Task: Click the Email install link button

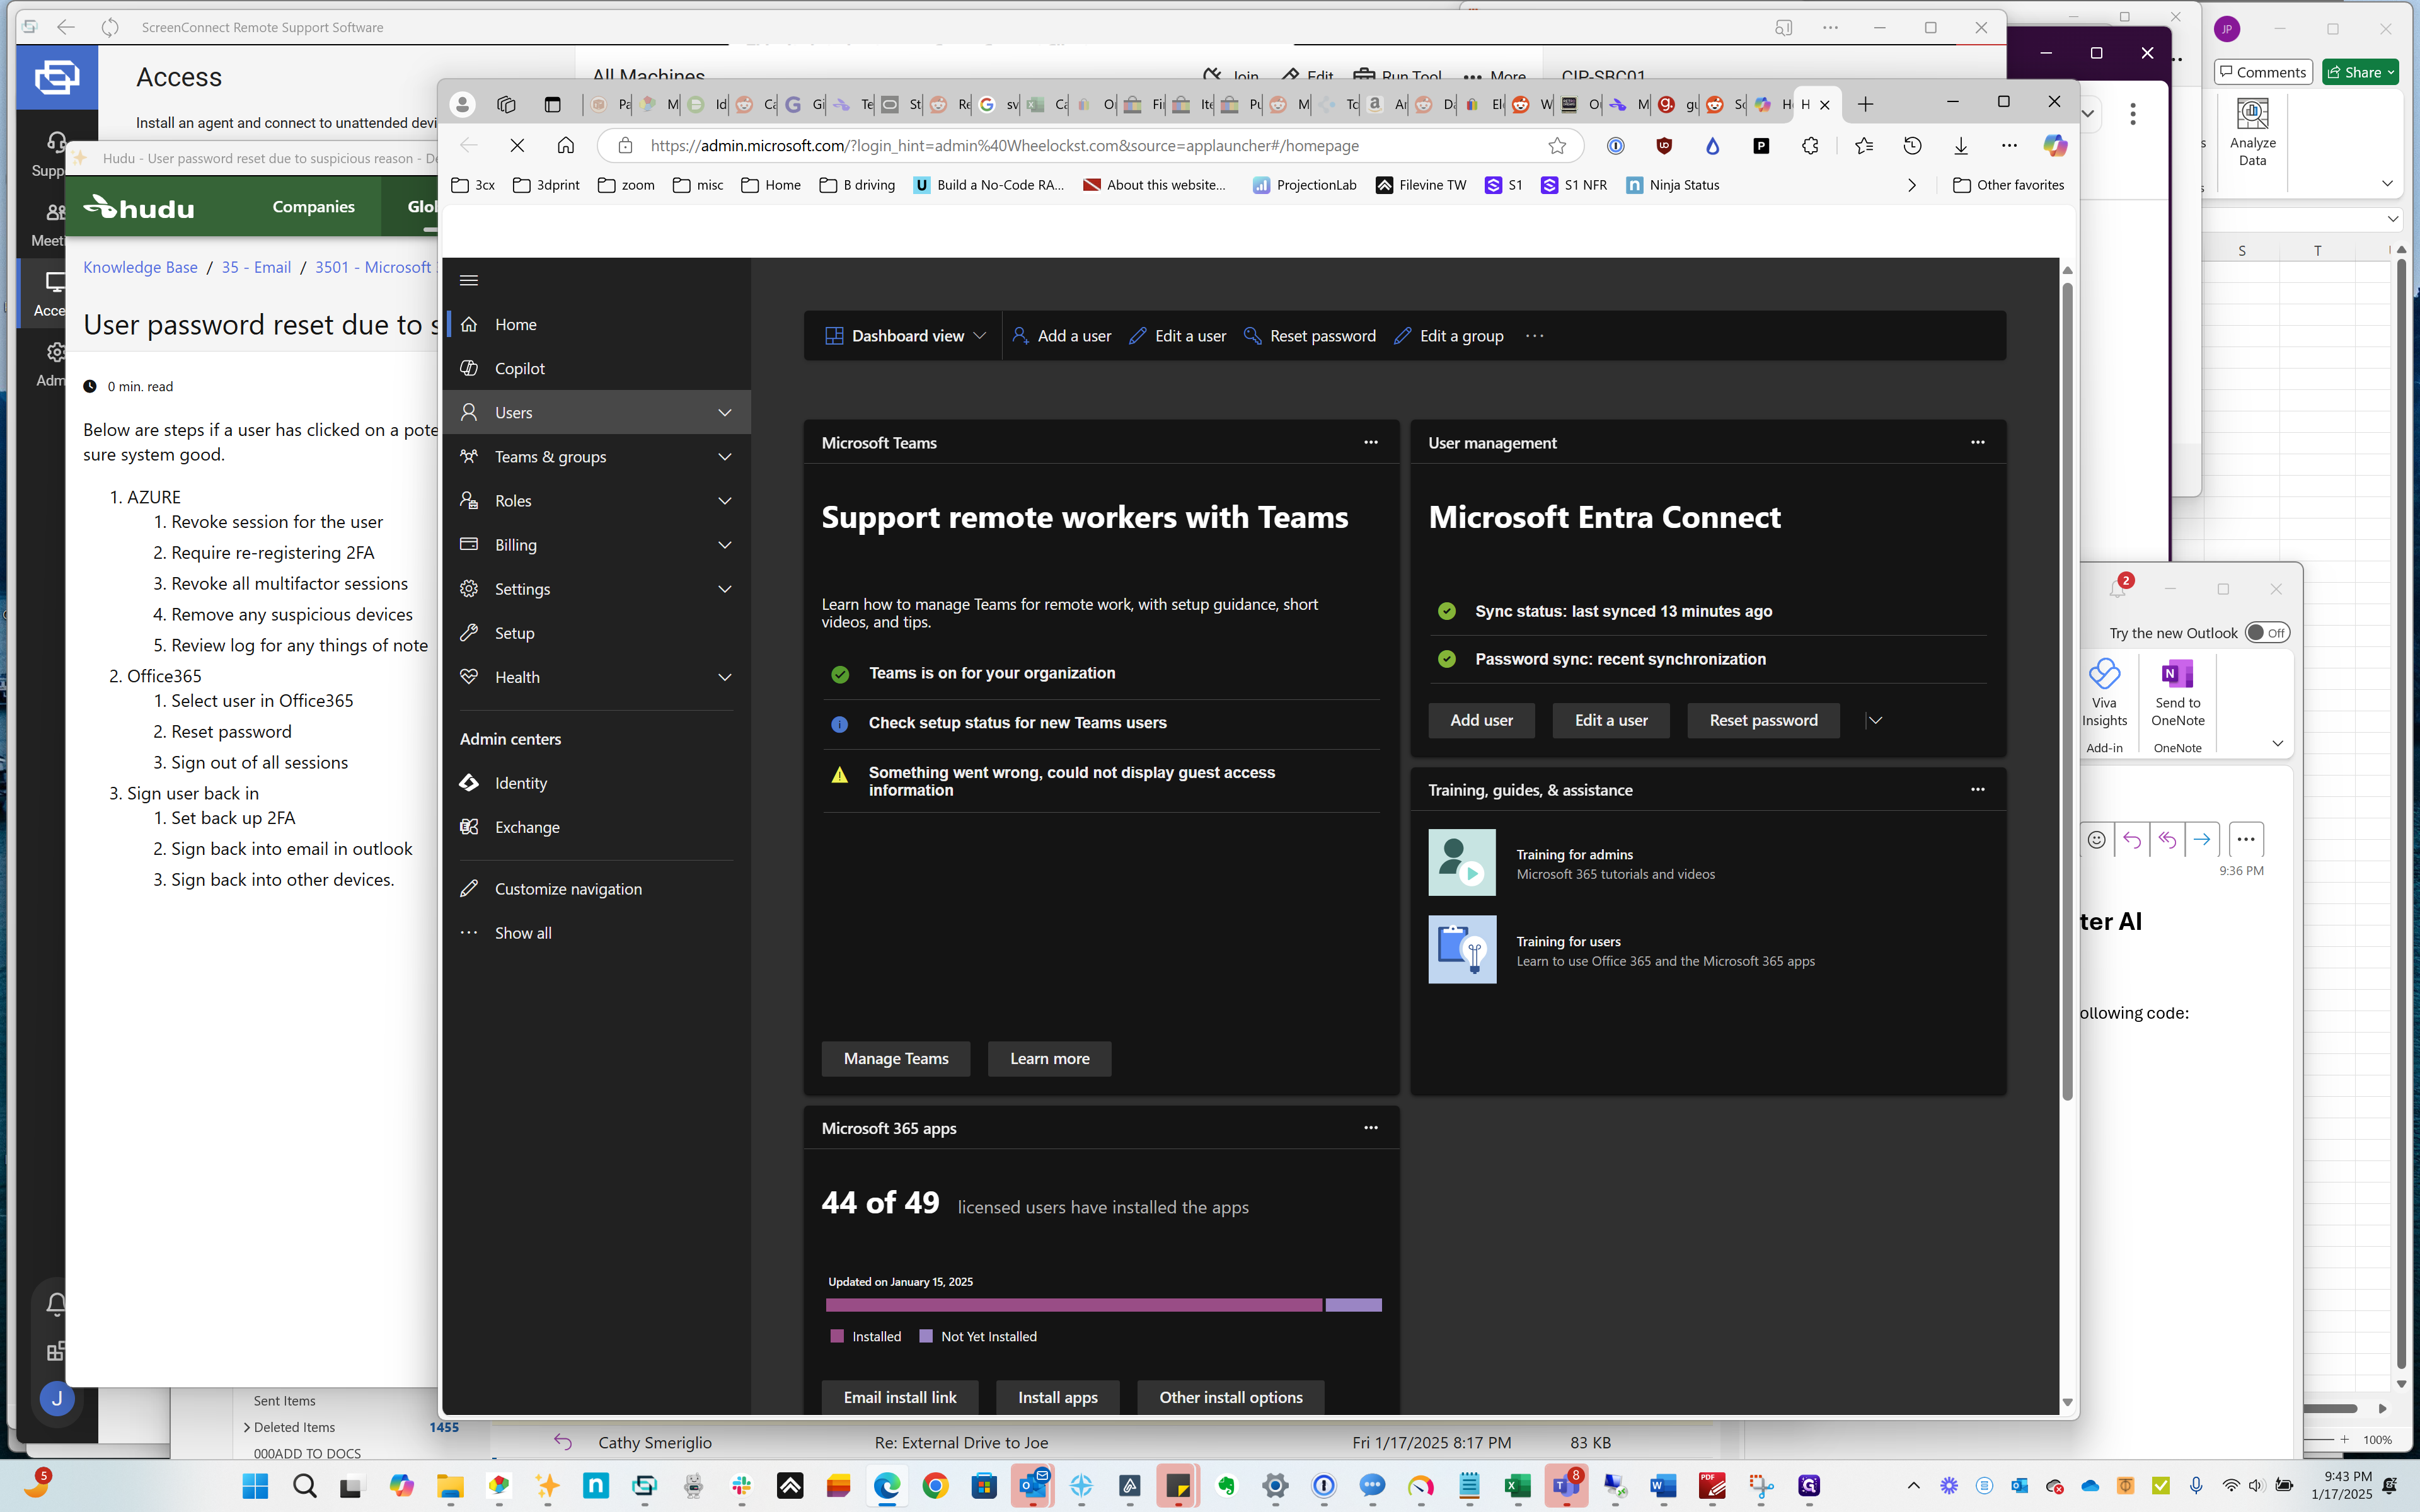Action: pos(900,1397)
